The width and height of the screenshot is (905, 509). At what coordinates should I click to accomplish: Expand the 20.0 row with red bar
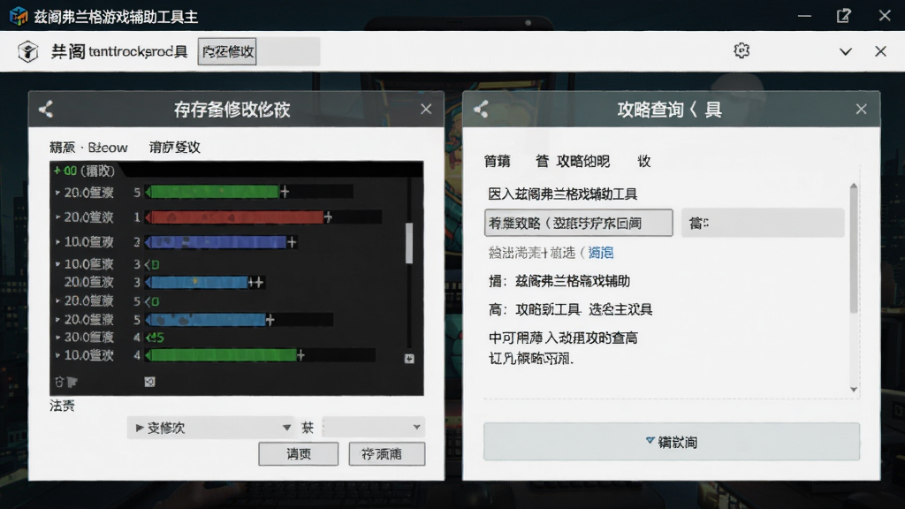pos(57,217)
